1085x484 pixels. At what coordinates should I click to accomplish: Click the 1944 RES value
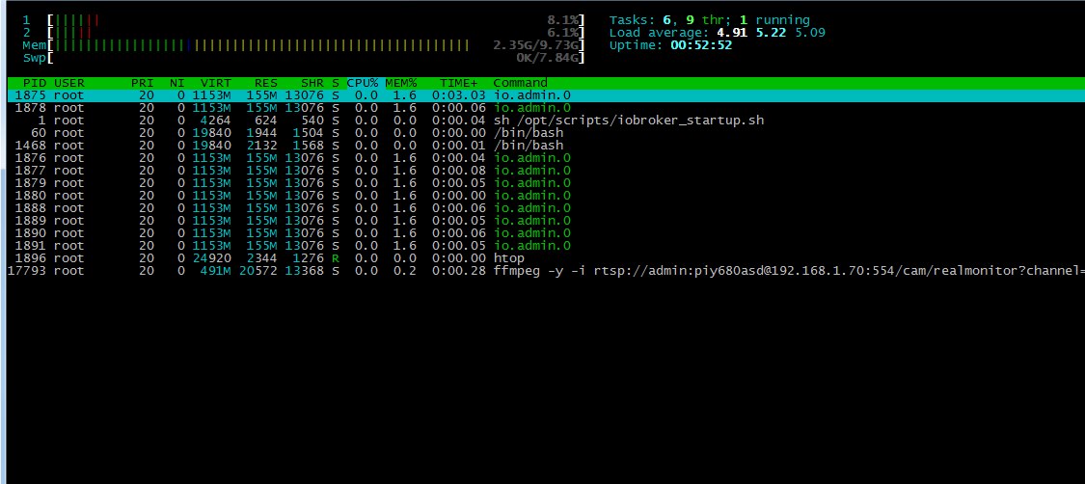click(x=262, y=133)
